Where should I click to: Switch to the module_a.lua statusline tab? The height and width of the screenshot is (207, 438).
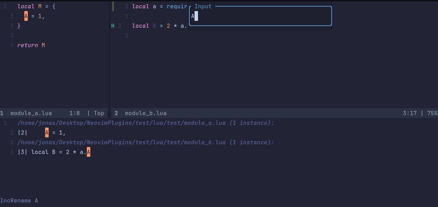pos(31,113)
